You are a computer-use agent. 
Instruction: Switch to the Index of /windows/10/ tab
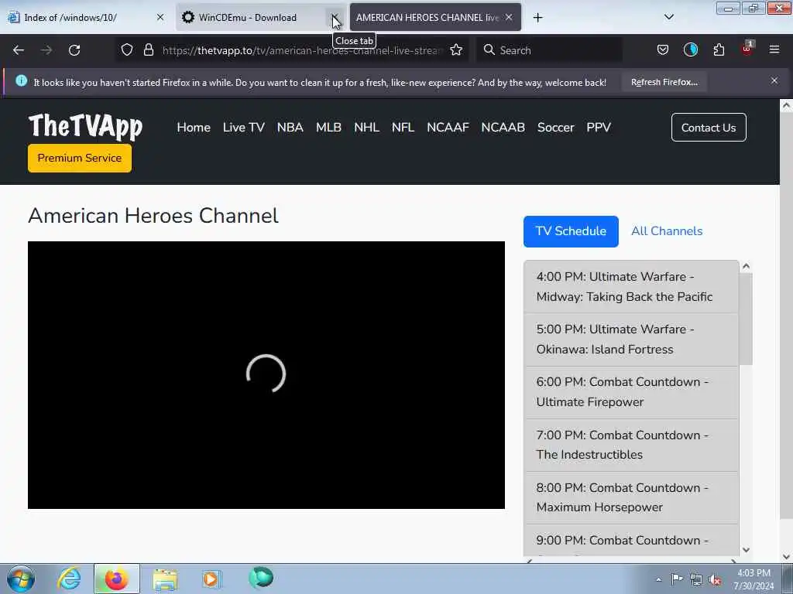(x=86, y=17)
